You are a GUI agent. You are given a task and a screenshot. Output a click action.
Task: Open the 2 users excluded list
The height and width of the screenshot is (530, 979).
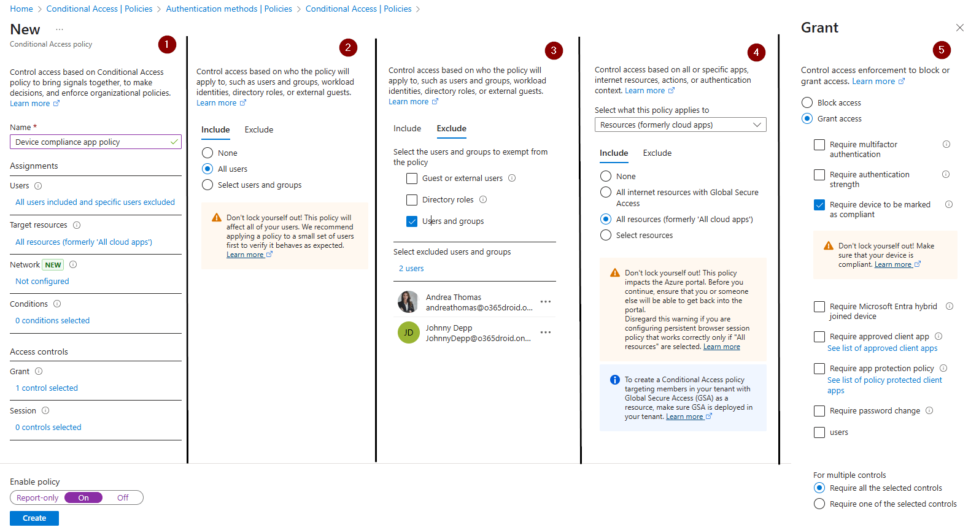(x=411, y=269)
